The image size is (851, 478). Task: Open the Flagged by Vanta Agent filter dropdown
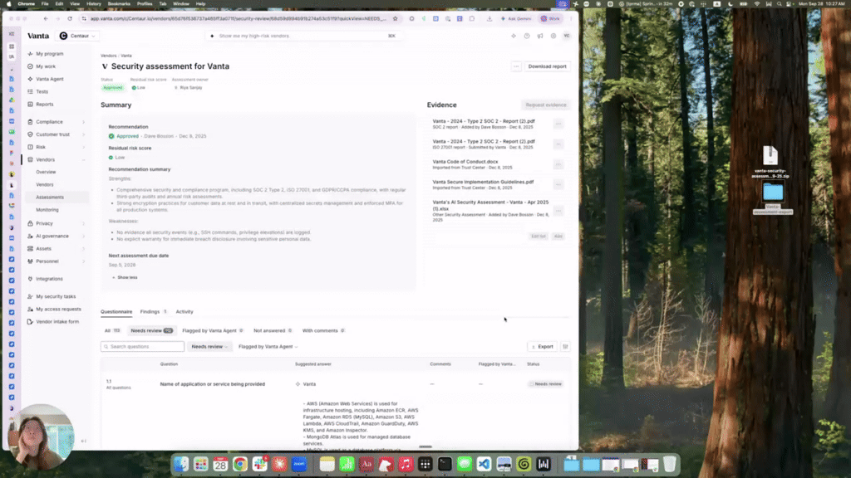coord(268,346)
